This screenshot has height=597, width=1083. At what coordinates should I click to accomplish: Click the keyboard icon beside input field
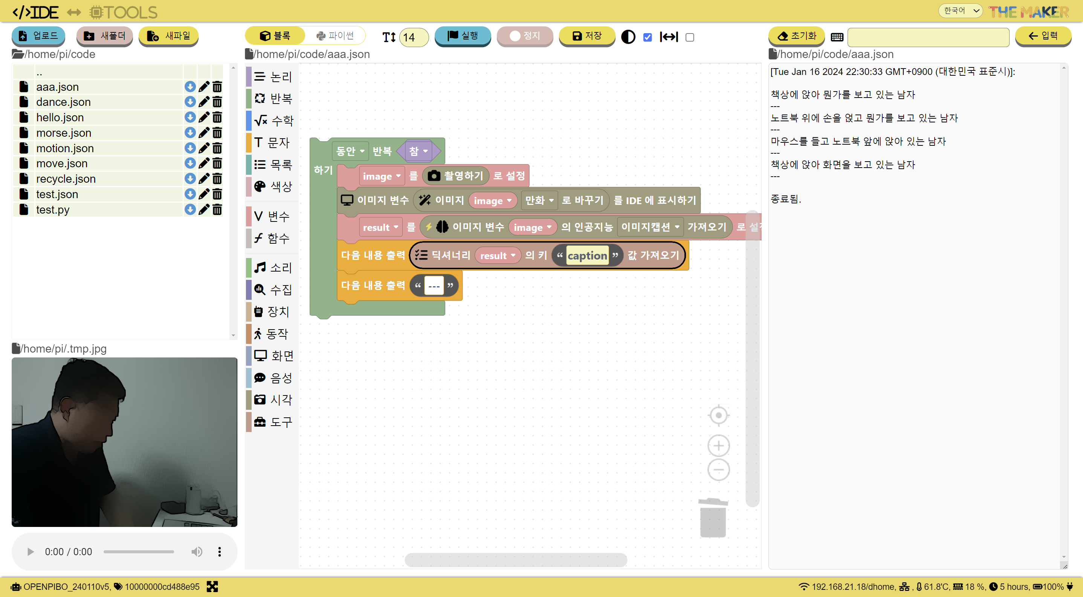coord(837,37)
